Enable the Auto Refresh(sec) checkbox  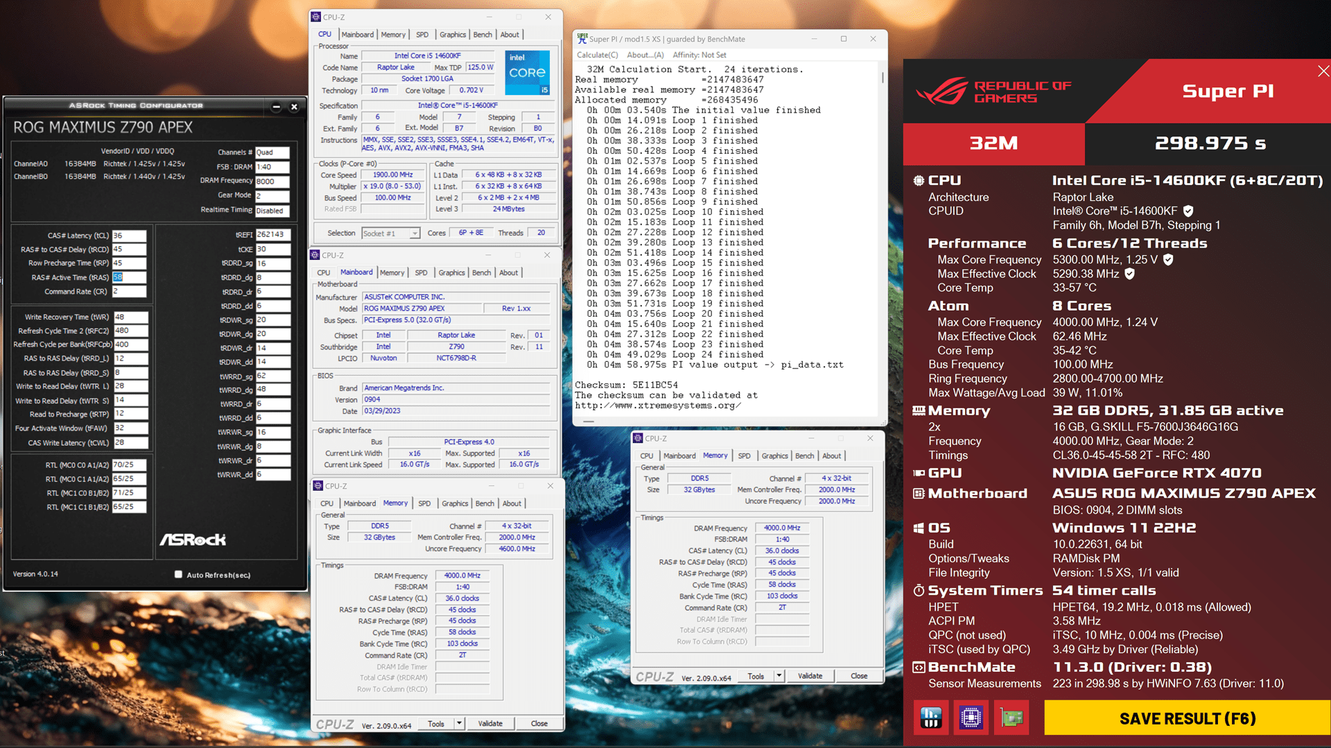coord(179,575)
